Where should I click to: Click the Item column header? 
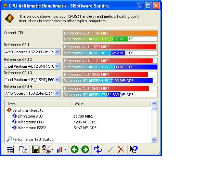click(x=38, y=104)
